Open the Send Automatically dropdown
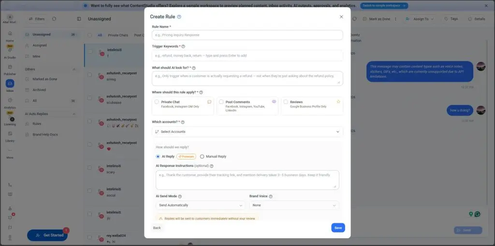Viewport: 495px width, 246px height. 200,205
